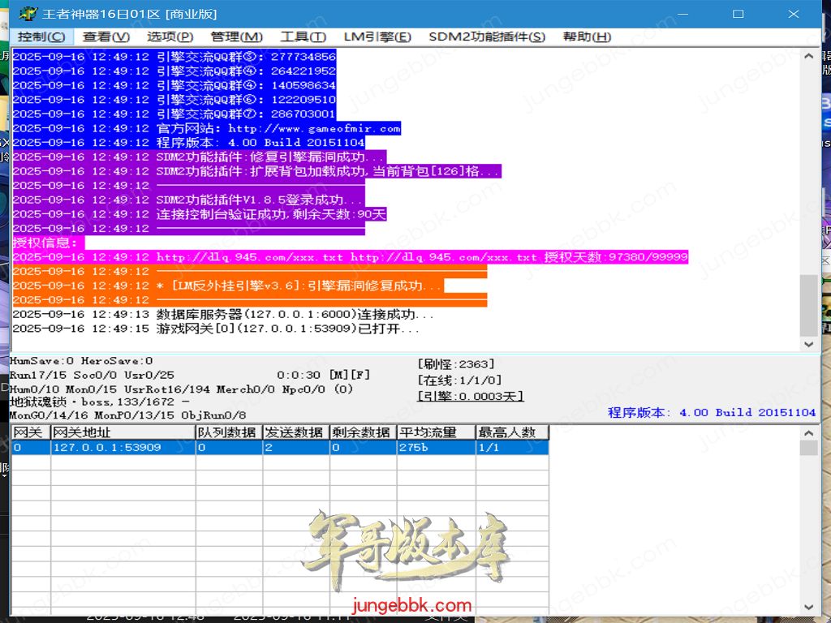Image resolution: width=831 pixels, height=623 pixels.
Task: Open the 帮助(H) menu
Action: coord(587,37)
